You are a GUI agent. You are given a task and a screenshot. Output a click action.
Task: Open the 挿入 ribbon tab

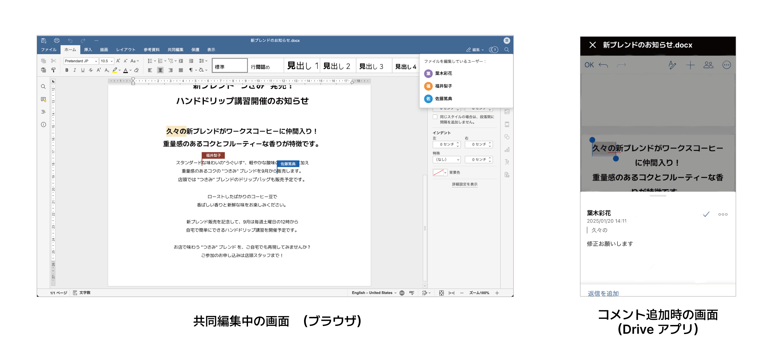point(88,50)
